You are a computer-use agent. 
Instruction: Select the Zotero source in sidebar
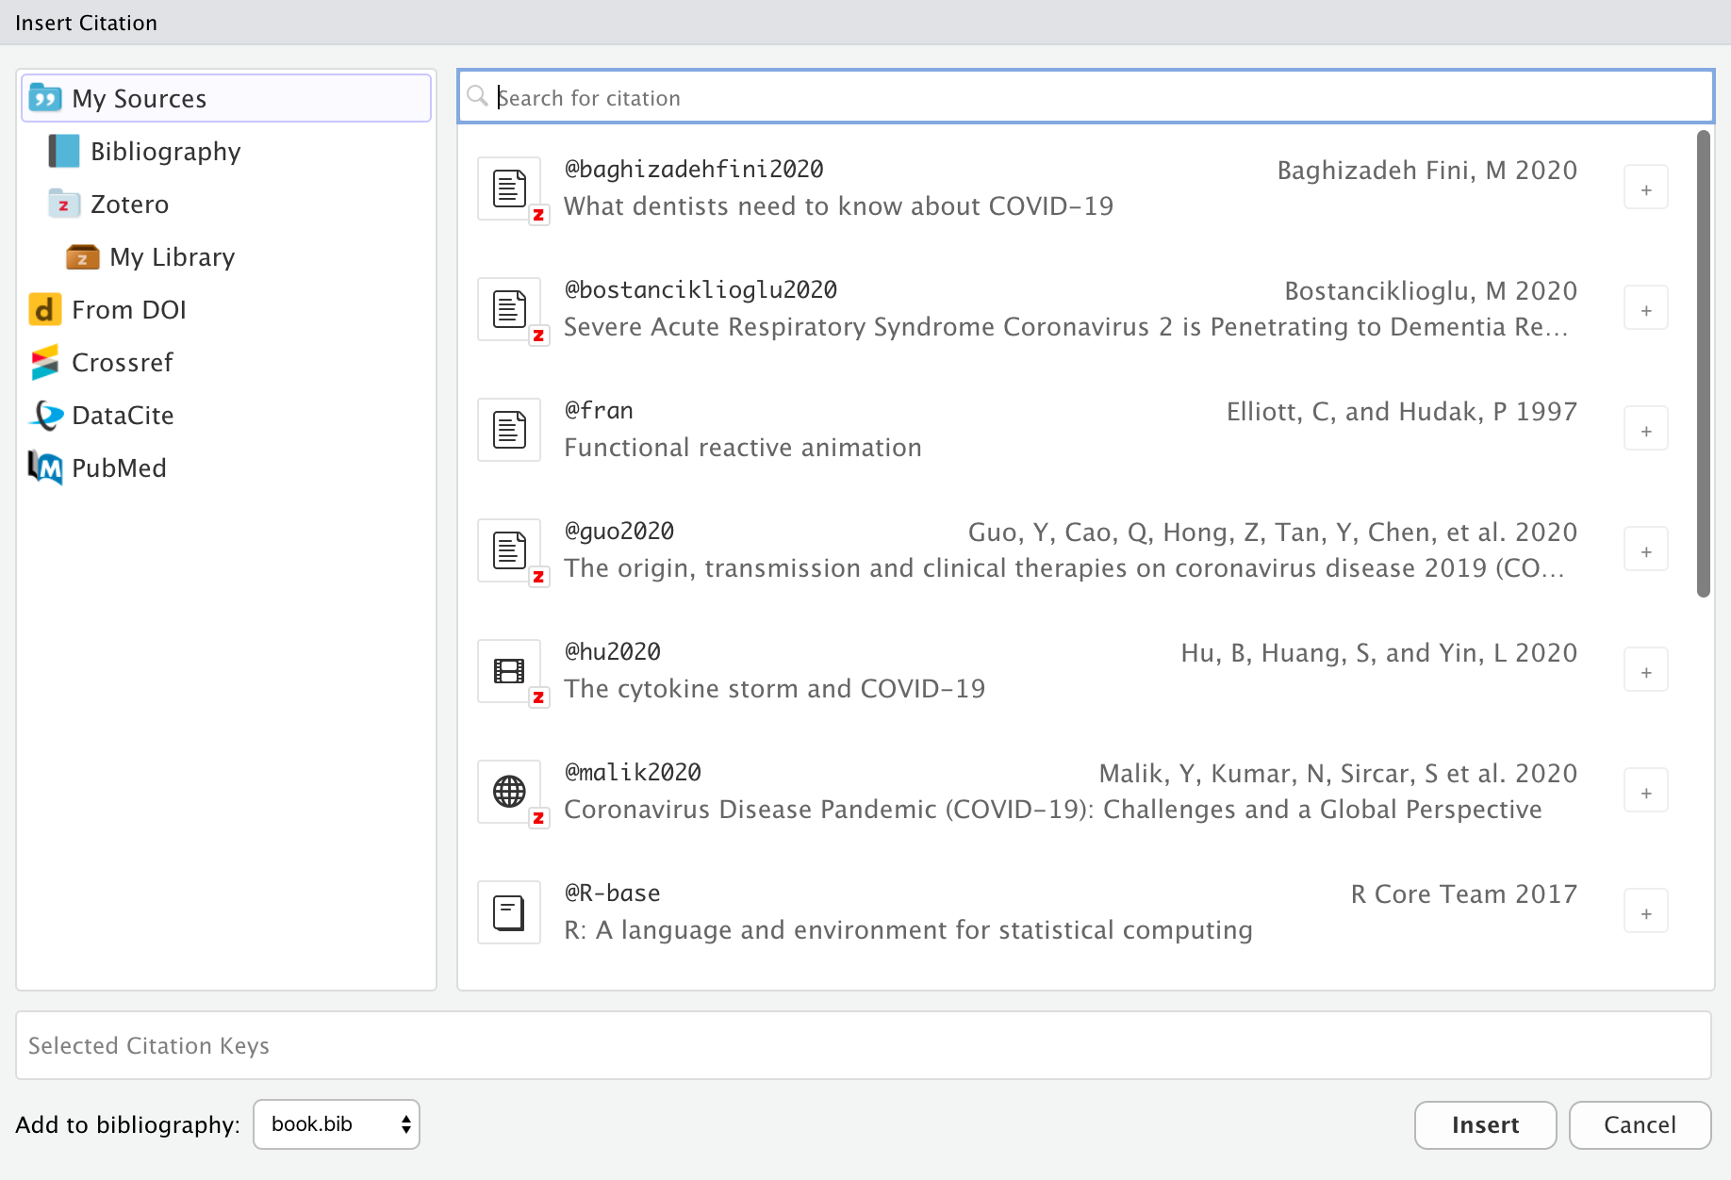pyautogui.click(x=129, y=205)
